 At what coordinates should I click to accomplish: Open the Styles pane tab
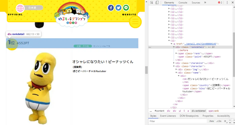(153, 116)
